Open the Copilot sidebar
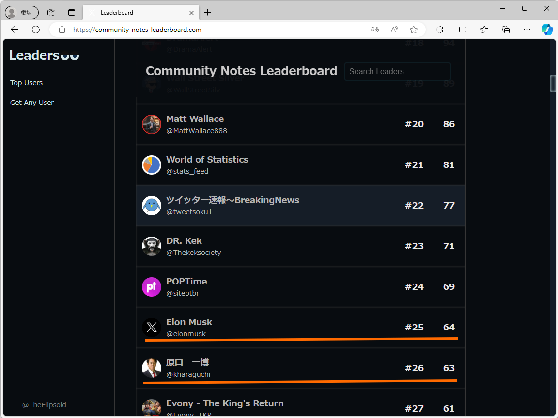The image size is (558, 418). (547, 30)
